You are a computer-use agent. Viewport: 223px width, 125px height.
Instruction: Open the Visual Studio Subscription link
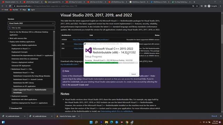click(94, 79)
